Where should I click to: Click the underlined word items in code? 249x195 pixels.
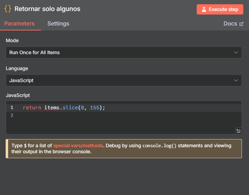coord(52,108)
